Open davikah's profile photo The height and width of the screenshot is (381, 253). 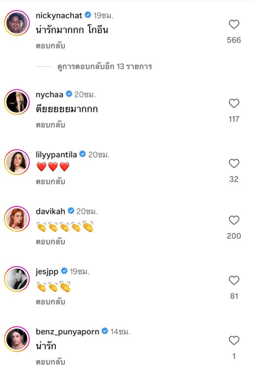17,218
